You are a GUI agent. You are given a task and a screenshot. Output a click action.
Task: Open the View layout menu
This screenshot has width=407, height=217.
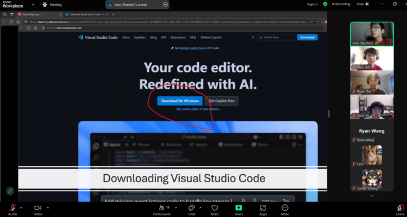coord(362,4)
